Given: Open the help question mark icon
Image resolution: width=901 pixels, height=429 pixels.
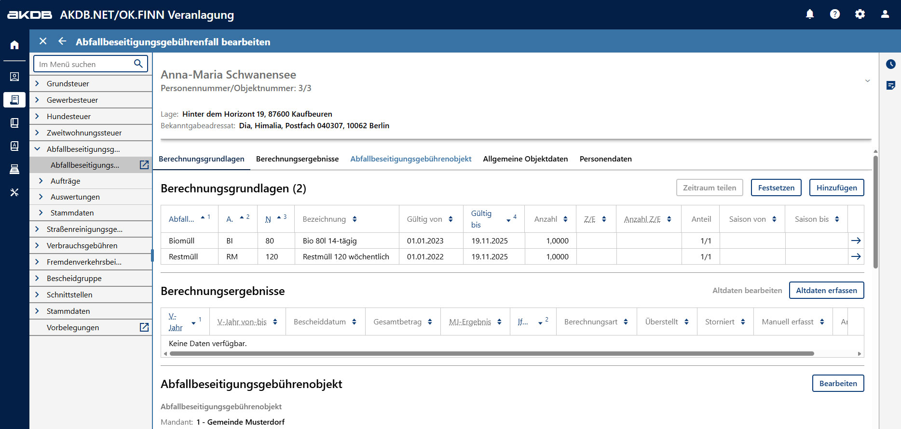Looking at the screenshot, I should [835, 14].
